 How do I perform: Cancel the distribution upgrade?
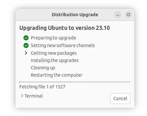click(120, 99)
